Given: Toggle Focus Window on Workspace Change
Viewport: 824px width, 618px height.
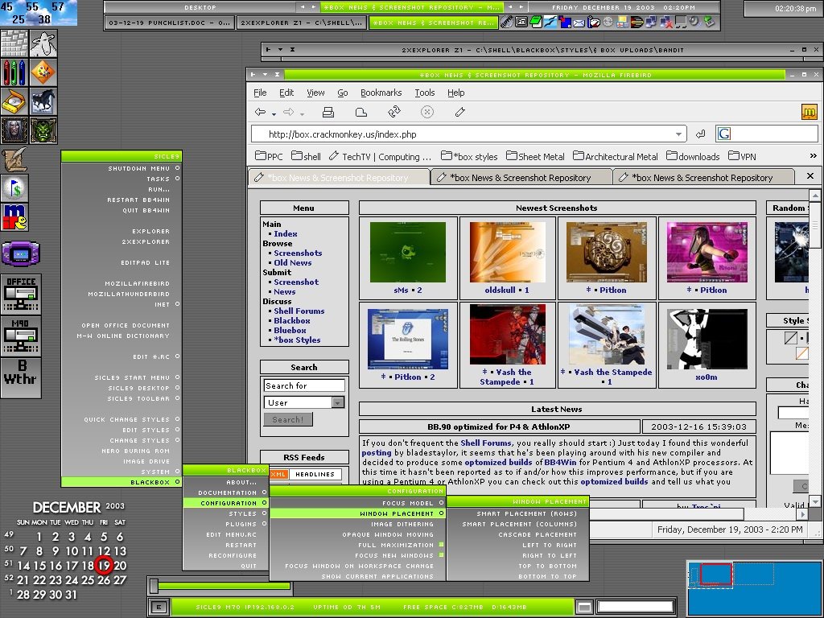Looking at the screenshot, I should click(357, 566).
